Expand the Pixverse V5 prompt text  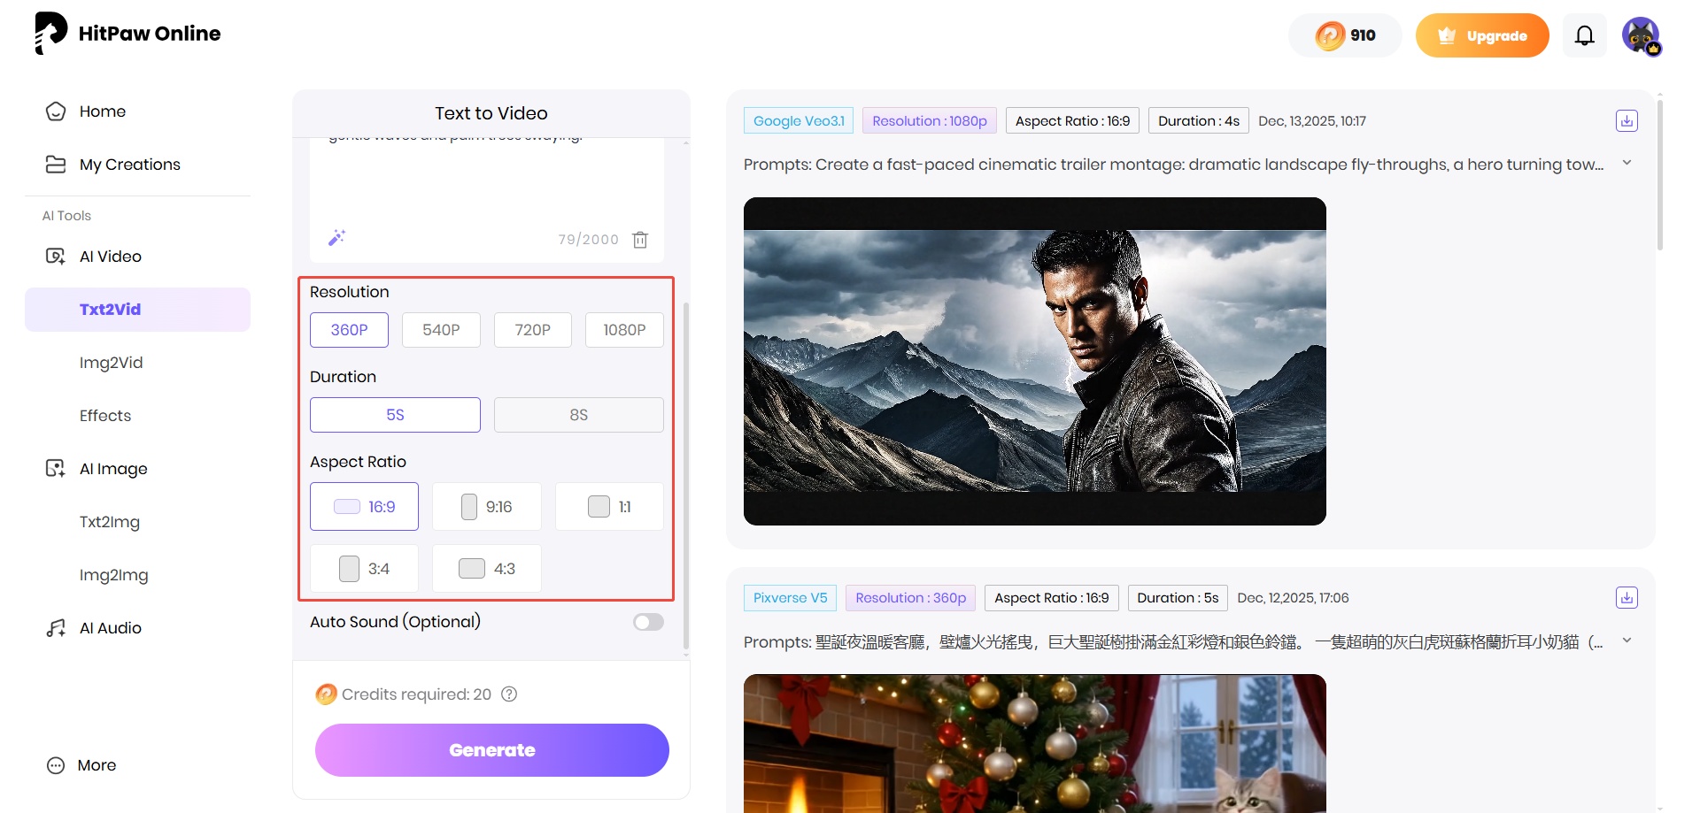[x=1626, y=641]
